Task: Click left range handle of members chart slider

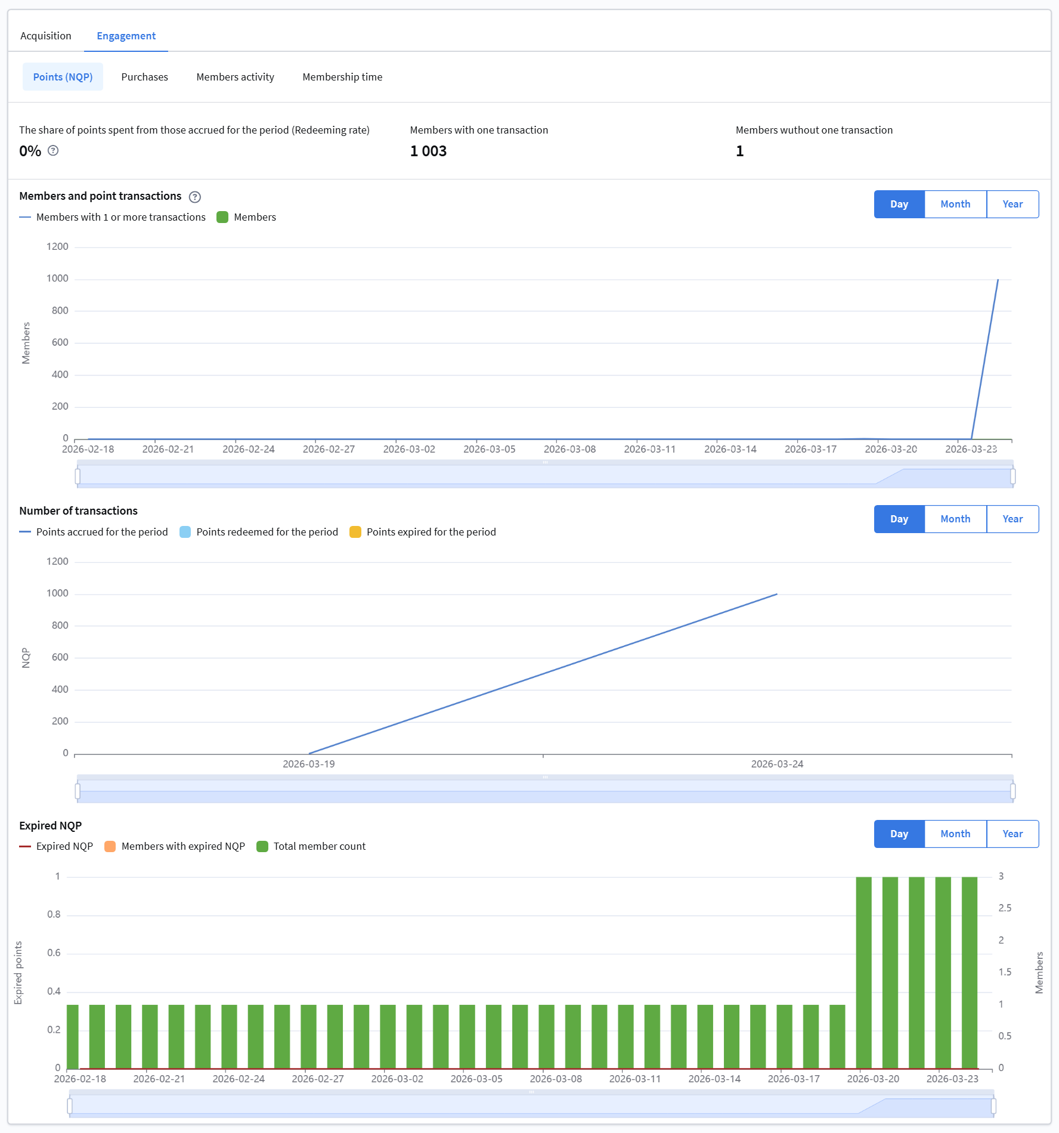Action: click(x=78, y=476)
